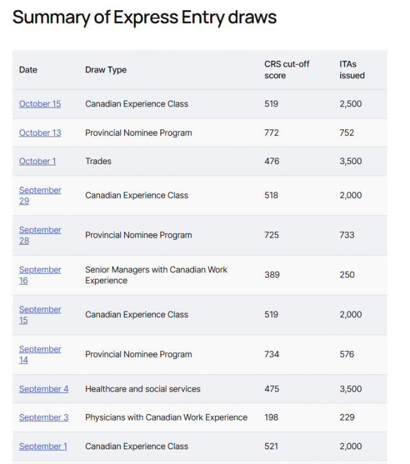Click Provincial Nominee Program in October 13 row

(138, 133)
